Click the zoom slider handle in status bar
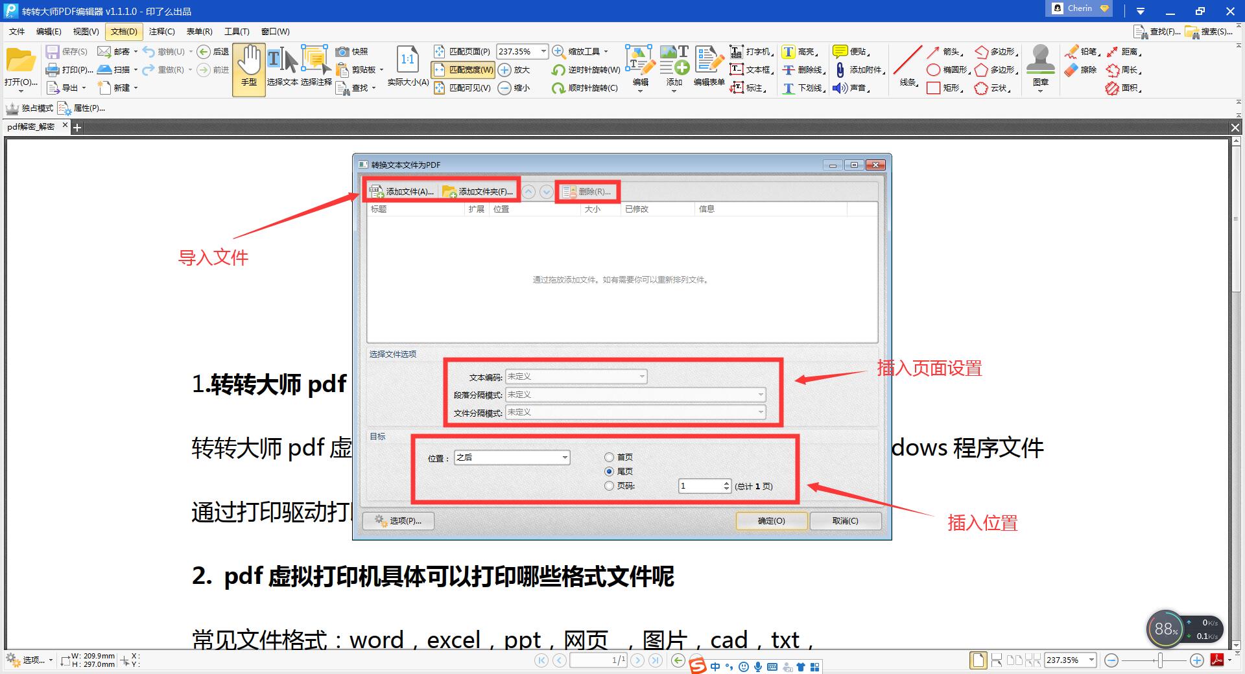Viewport: 1245px width, 674px height. point(1161,660)
